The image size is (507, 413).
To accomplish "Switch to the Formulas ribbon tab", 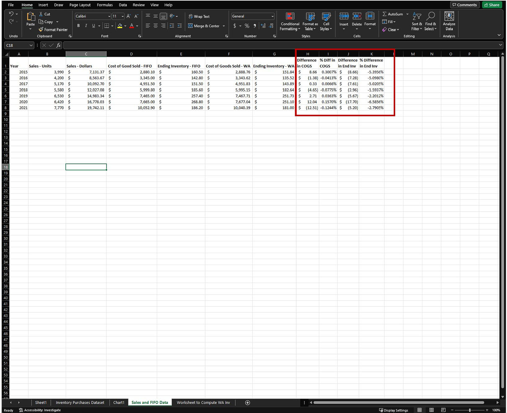I will [x=105, y=5].
